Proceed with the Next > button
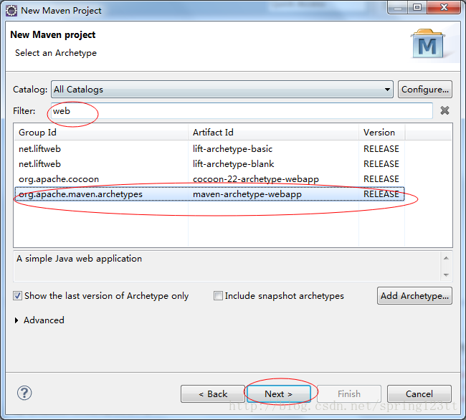 (279, 394)
